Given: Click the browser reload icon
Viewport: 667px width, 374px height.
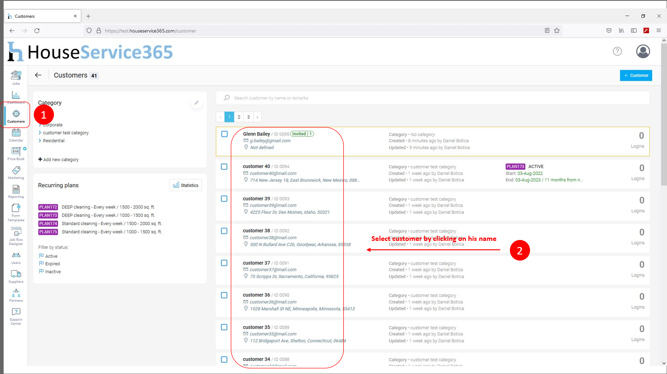Looking at the screenshot, I should pos(37,30).
